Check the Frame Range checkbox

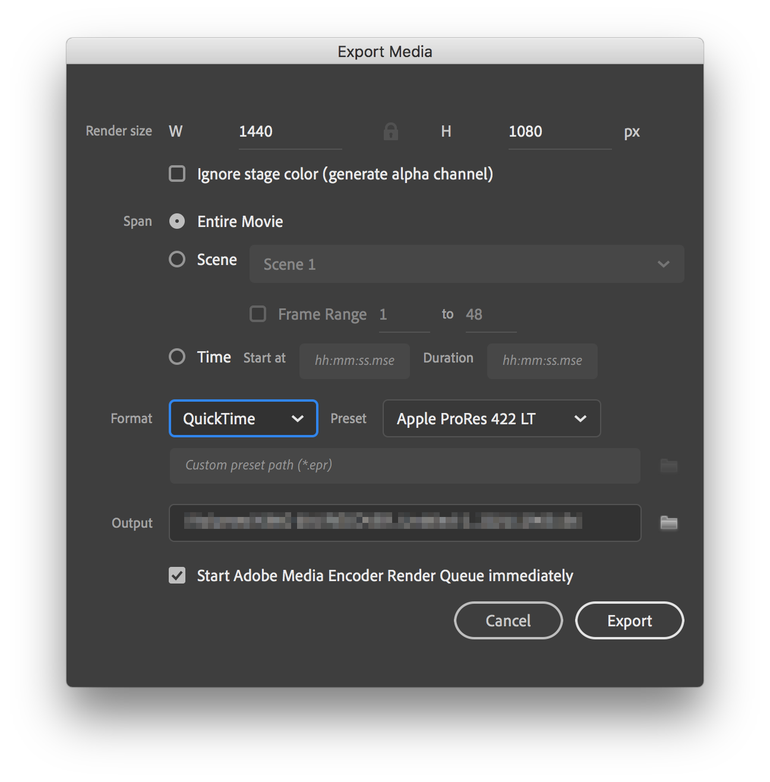(x=258, y=314)
